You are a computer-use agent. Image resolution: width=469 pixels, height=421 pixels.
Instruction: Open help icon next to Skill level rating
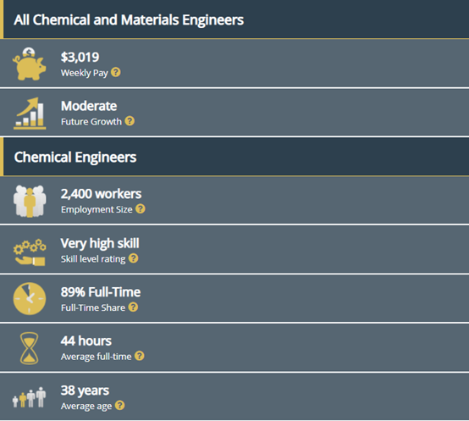click(x=134, y=258)
